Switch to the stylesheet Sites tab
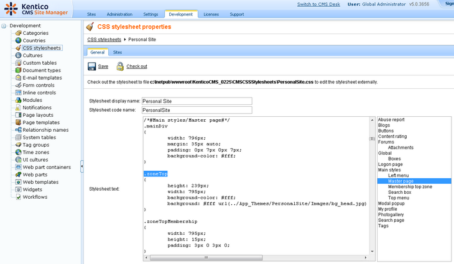 click(118, 52)
